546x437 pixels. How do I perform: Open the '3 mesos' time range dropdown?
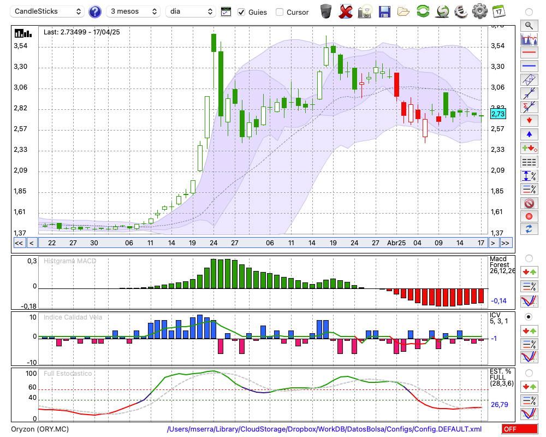pos(133,11)
